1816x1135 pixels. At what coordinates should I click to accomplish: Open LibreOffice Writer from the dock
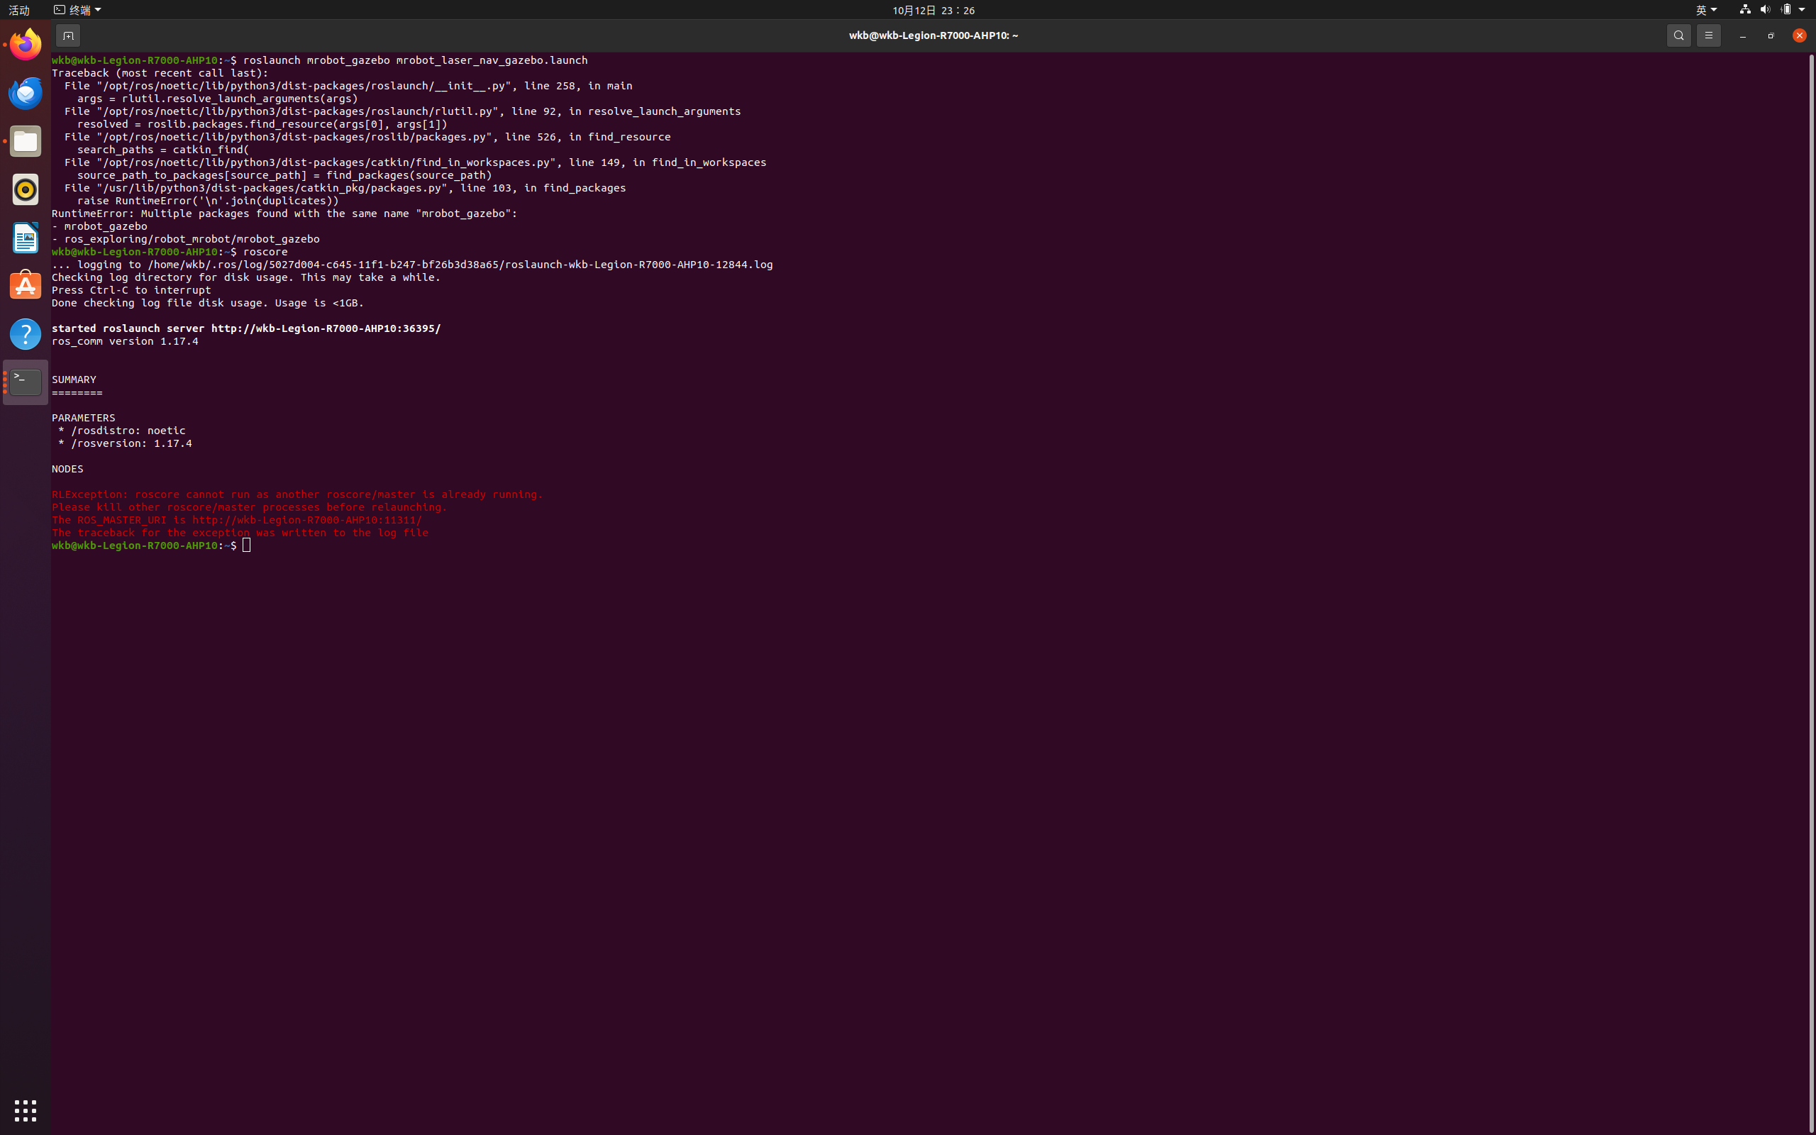tap(26, 238)
